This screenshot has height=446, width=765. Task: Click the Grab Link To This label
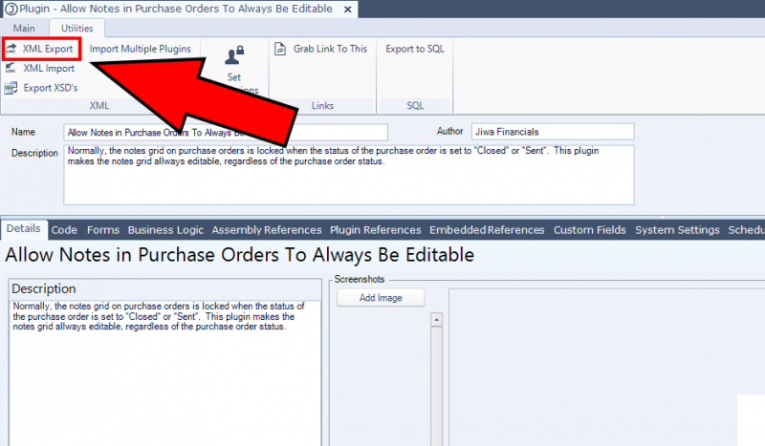pos(330,49)
